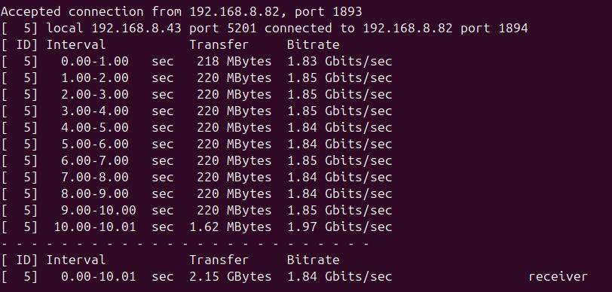Image resolution: width=612 pixels, height=292 pixels.
Task: Click the 1.97 Gbits/sec bitrate value
Action: coord(340,227)
